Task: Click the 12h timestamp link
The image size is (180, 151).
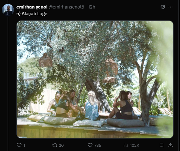Action: coord(92,7)
